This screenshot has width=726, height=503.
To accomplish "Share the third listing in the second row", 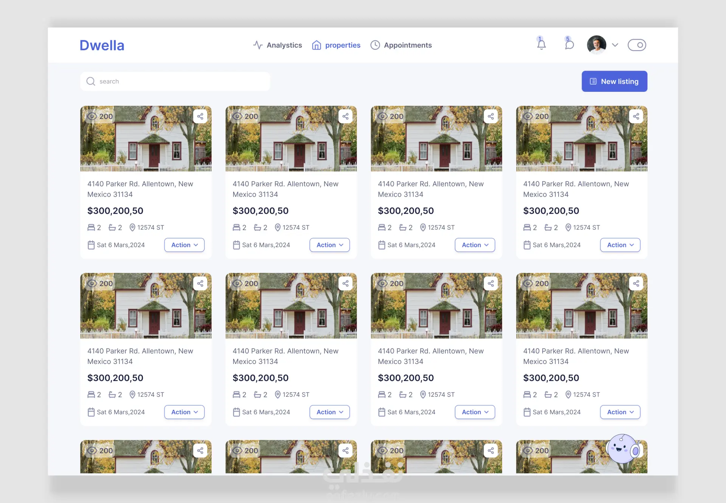I will (x=491, y=283).
